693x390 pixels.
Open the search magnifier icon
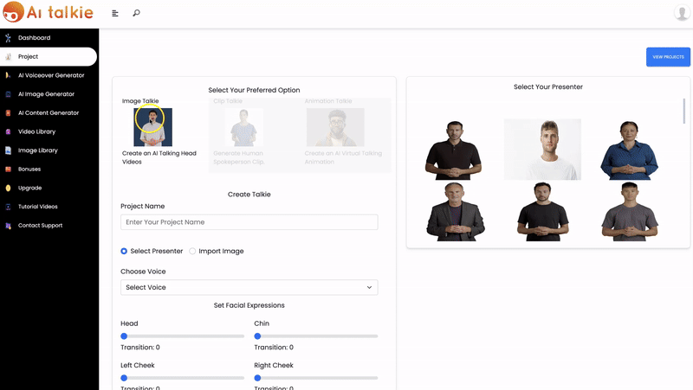(136, 13)
